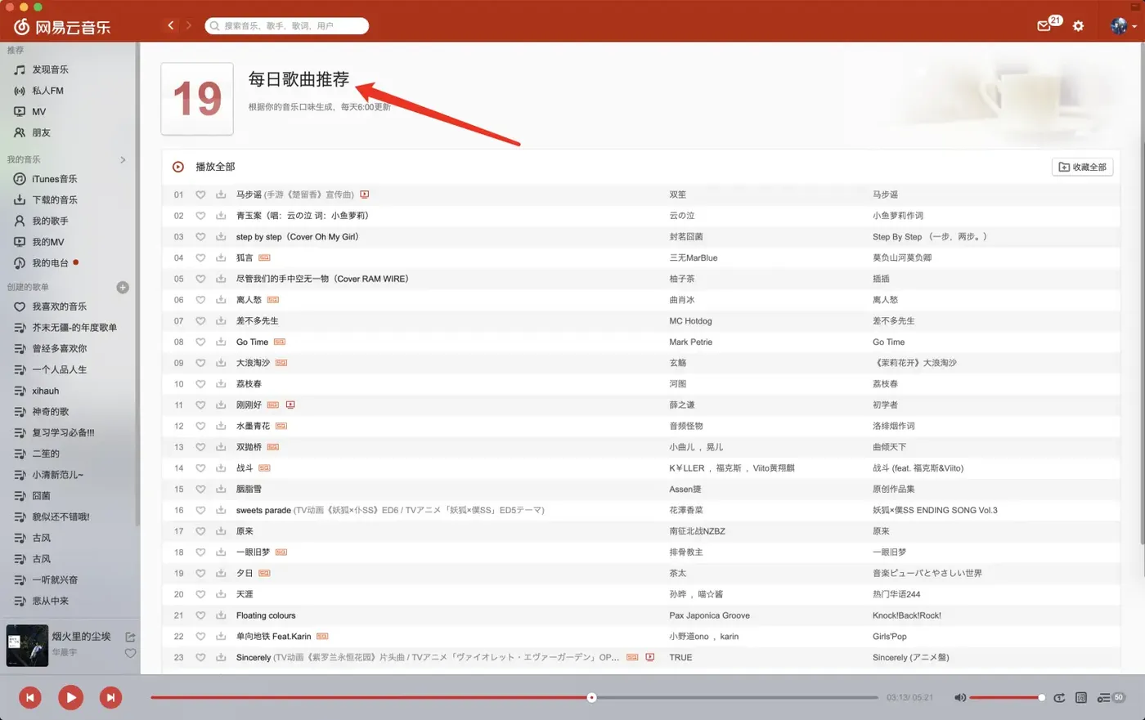The image size is (1145, 720).
Task: Open the MV for 马步谣
Action: coord(365,195)
